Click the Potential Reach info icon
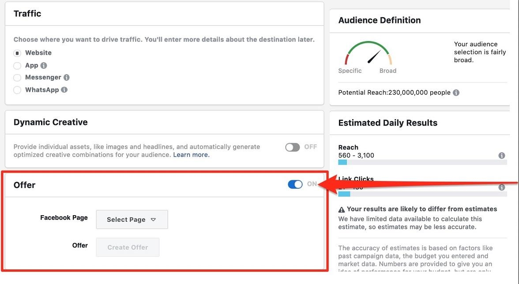The width and height of the screenshot is (519, 284). [x=456, y=93]
